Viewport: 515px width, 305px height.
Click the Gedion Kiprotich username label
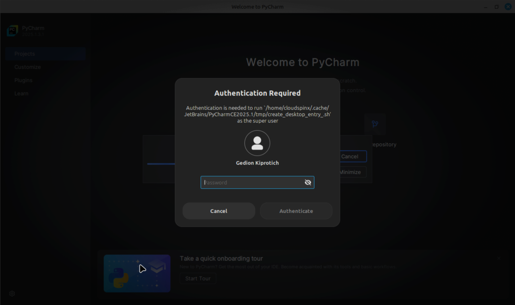(257, 163)
